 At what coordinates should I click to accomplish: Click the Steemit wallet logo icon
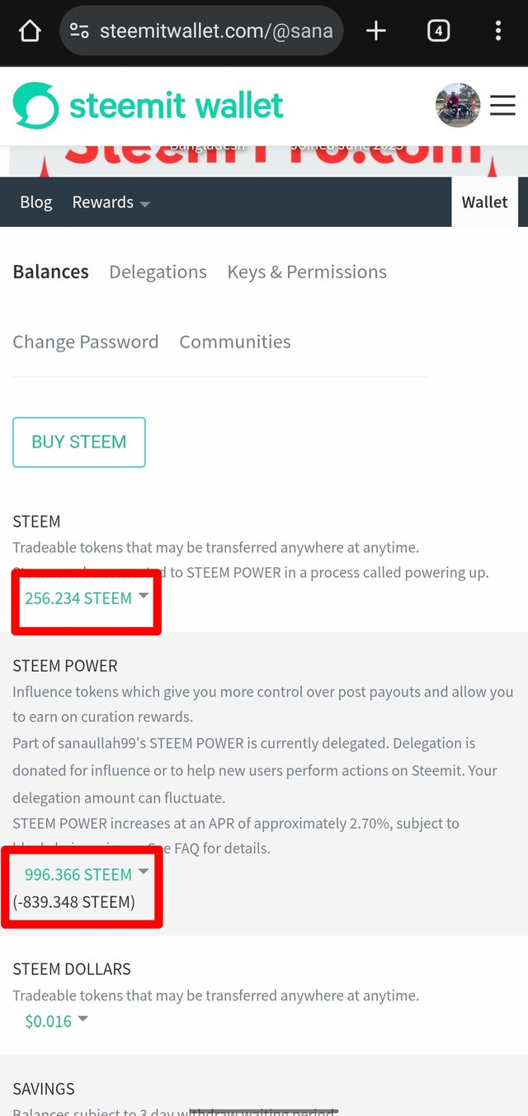pyautogui.click(x=35, y=106)
